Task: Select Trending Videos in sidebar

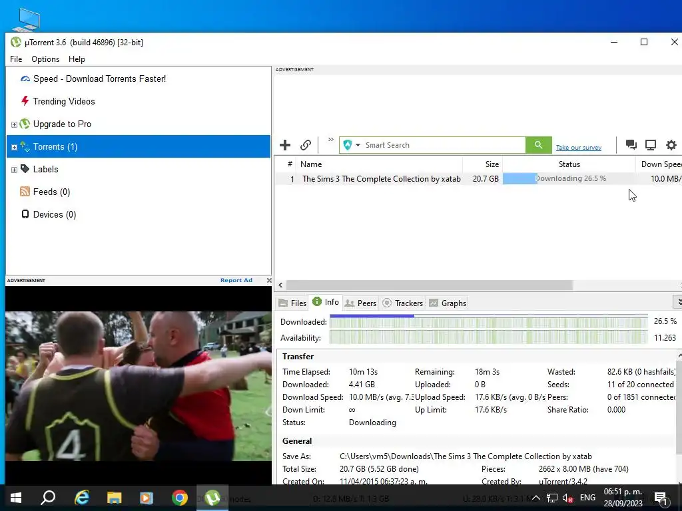Action: pos(64,101)
